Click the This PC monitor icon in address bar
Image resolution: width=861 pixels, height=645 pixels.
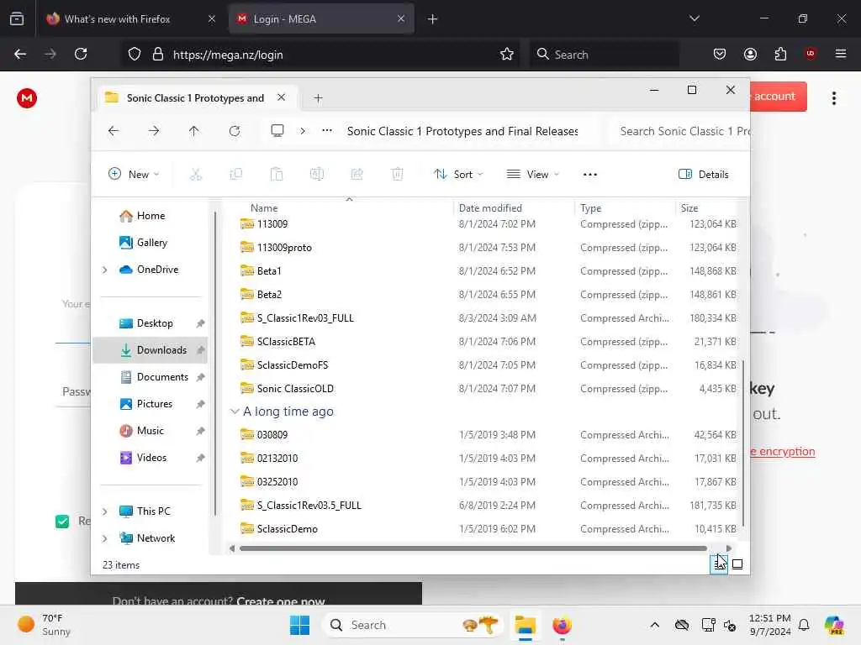(x=277, y=130)
